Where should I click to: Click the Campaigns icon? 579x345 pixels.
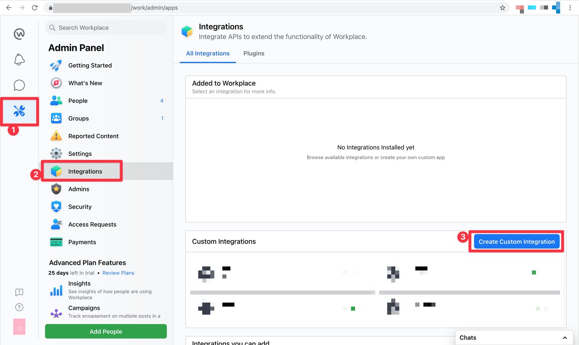coord(56,314)
